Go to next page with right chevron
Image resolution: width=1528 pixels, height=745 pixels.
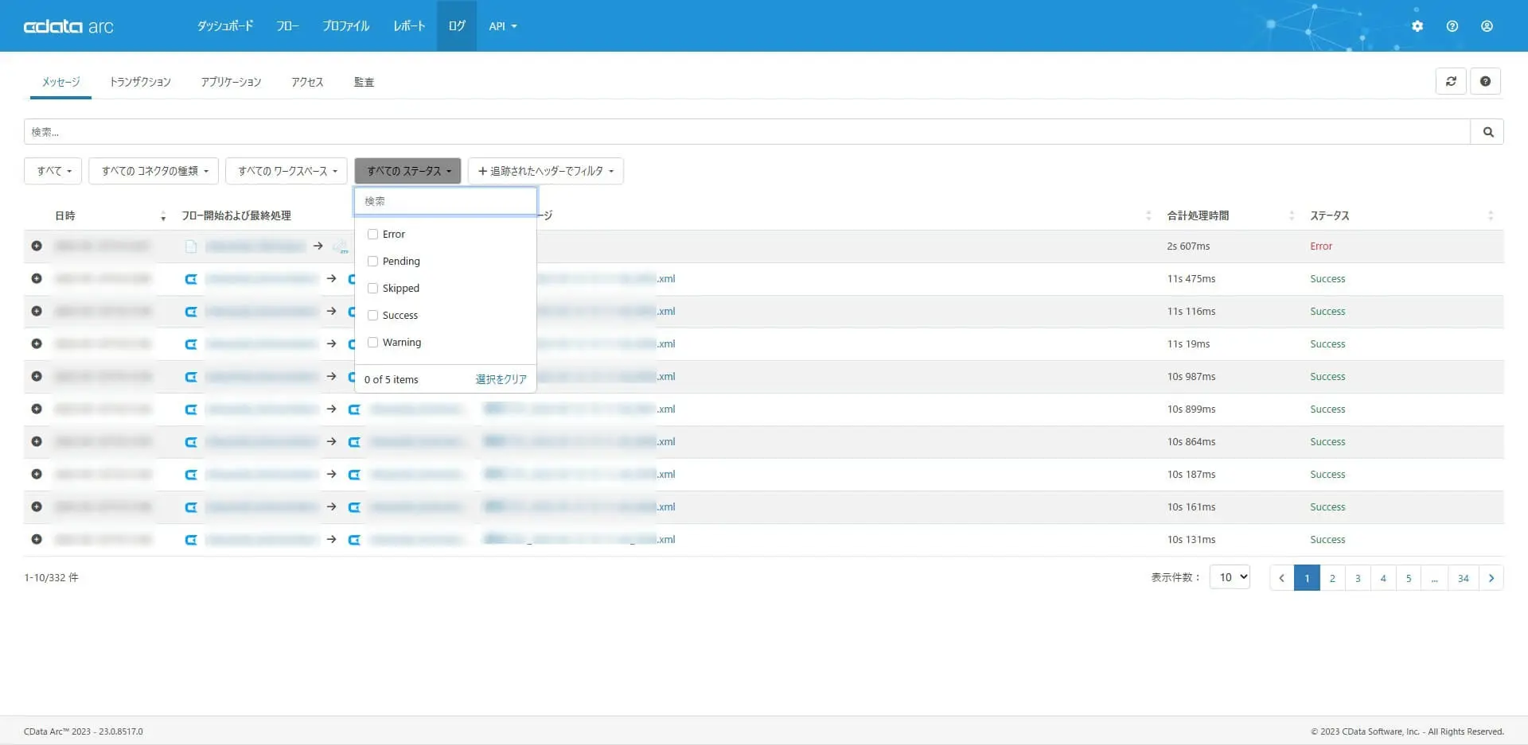pos(1491,578)
